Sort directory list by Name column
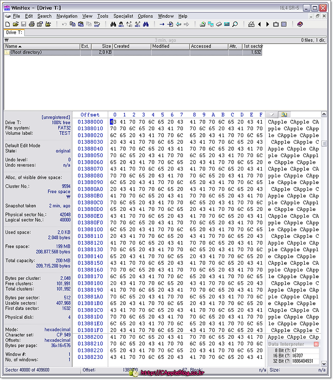This screenshot has height=380, width=333. pyautogui.click(x=42, y=46)
